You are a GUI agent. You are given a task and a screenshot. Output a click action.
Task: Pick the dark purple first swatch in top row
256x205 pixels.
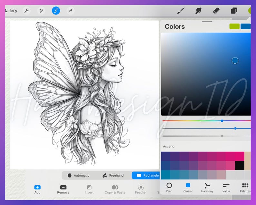pyautogui.click(x=165, y=156)
